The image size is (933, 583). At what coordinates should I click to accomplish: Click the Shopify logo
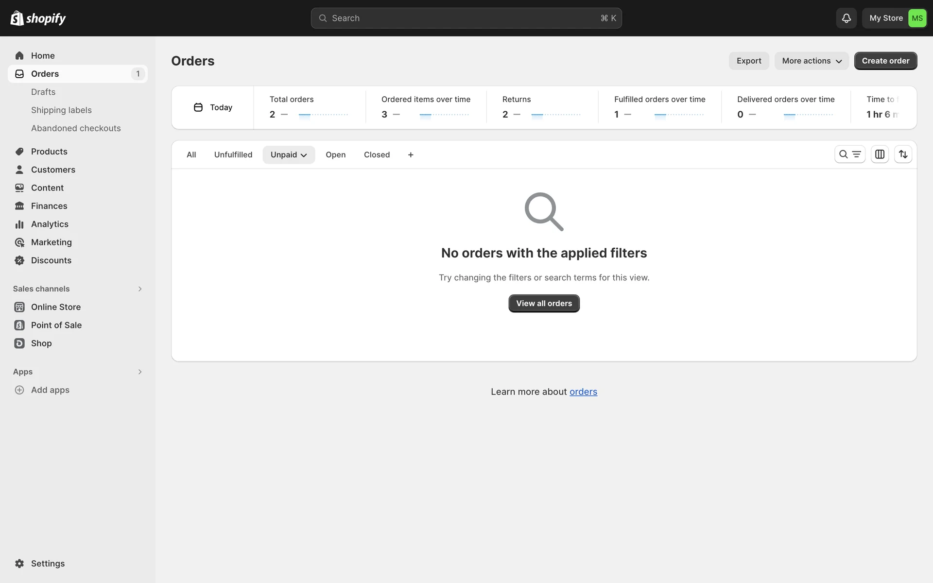point(38,18)
